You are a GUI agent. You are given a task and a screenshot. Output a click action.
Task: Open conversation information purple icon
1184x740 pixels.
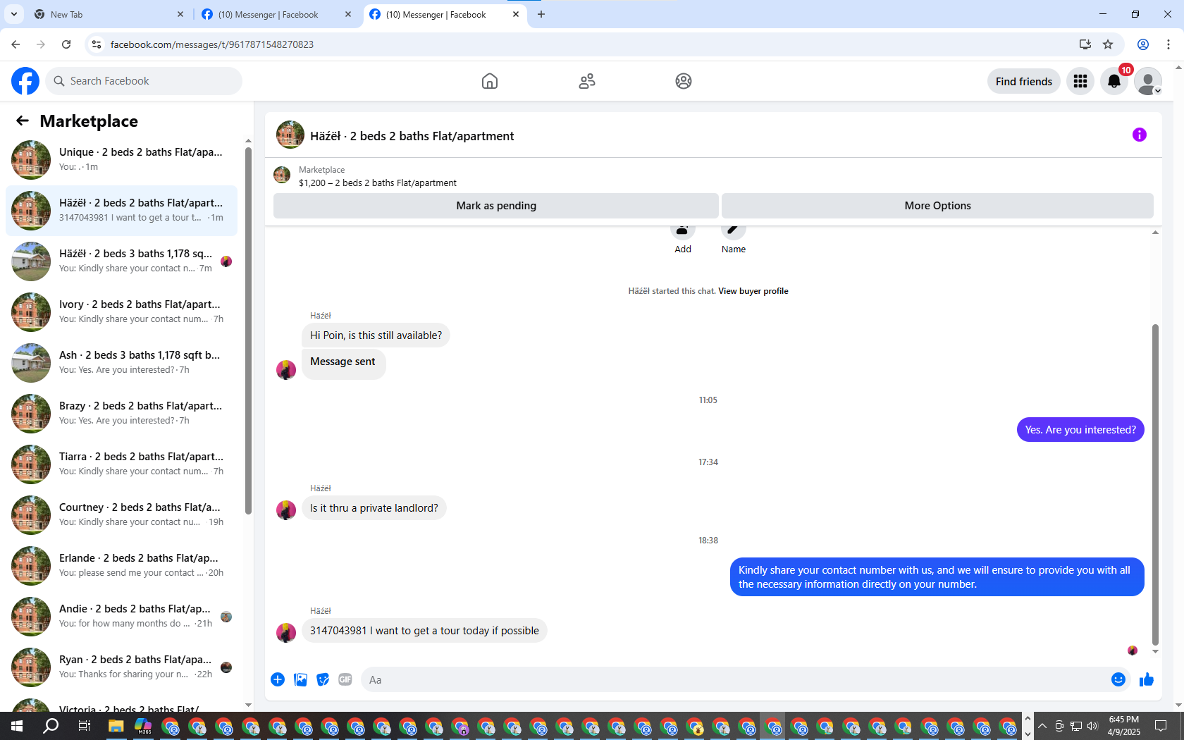1140,135
